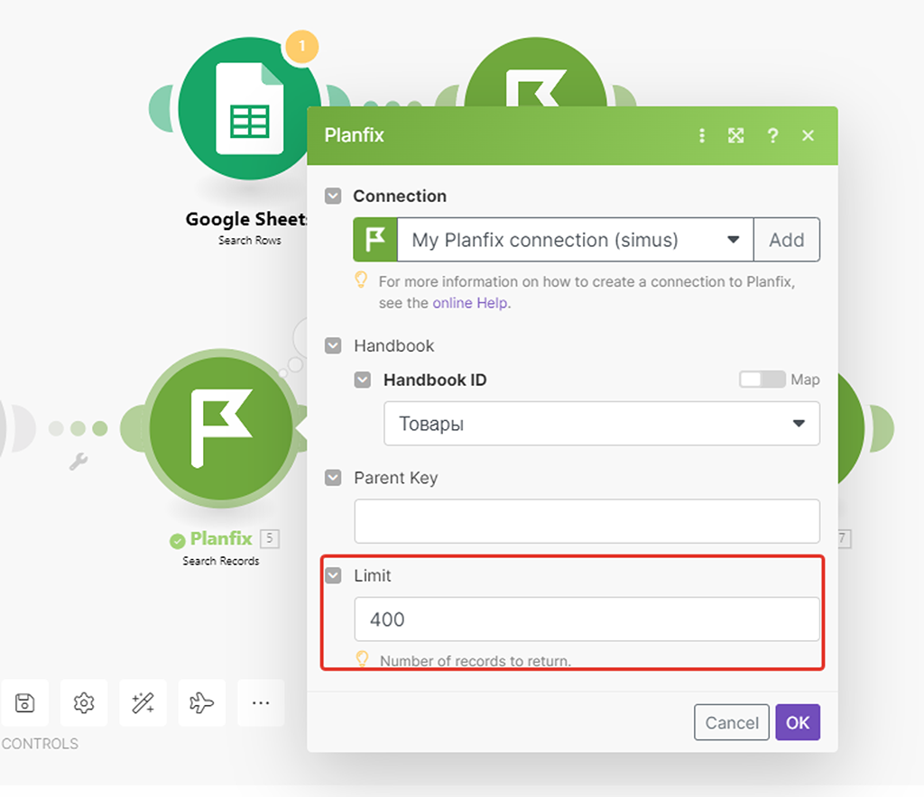Close the Planfix dialog with X

(x=808, y=135)
